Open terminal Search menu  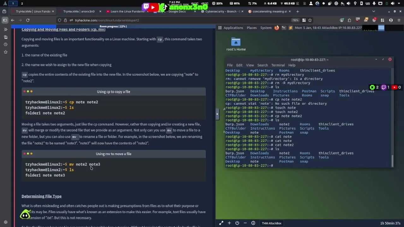pos(262,65)
